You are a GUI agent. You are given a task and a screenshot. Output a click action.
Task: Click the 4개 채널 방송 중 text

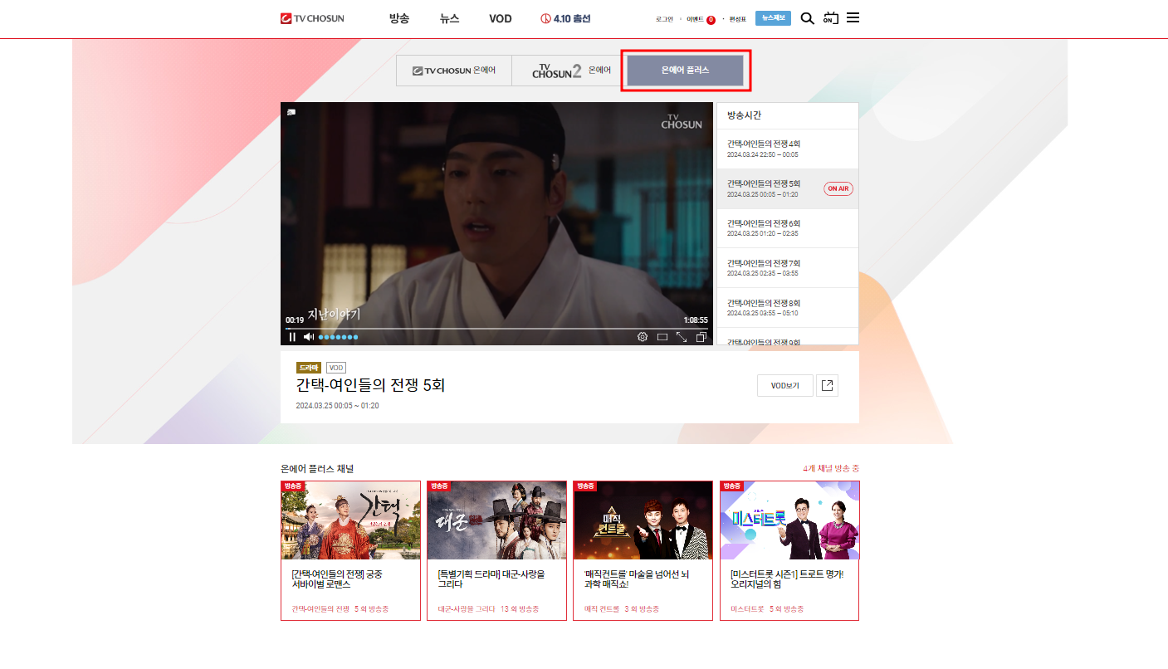pos(831,469)
